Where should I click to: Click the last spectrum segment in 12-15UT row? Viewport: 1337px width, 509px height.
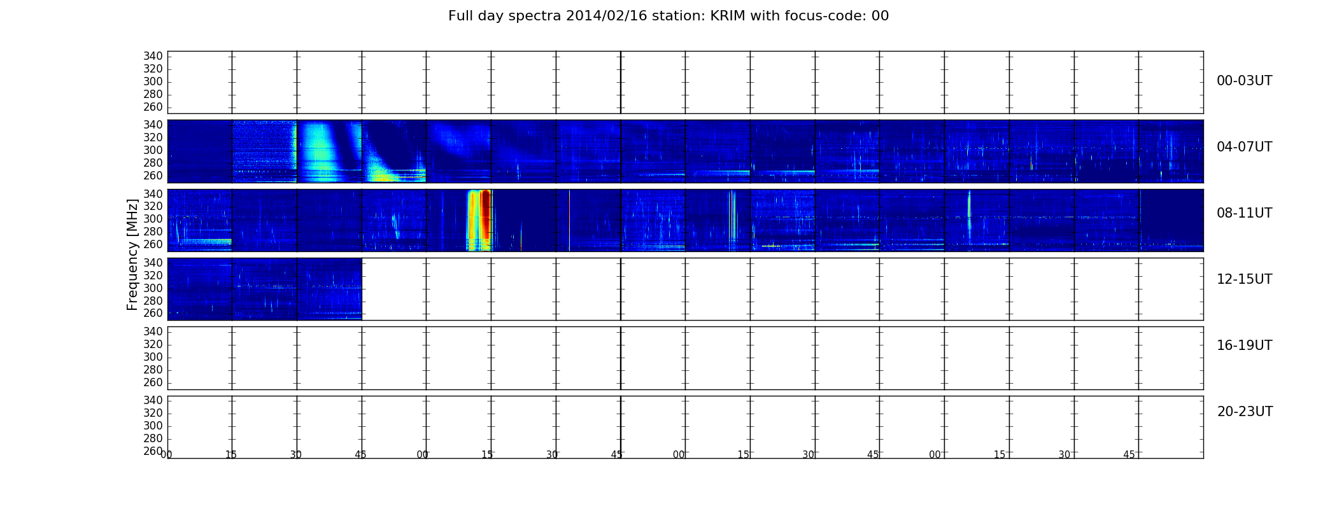point(329,289)
